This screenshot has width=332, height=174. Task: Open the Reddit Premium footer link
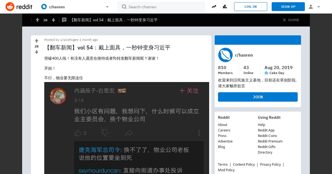270,141
